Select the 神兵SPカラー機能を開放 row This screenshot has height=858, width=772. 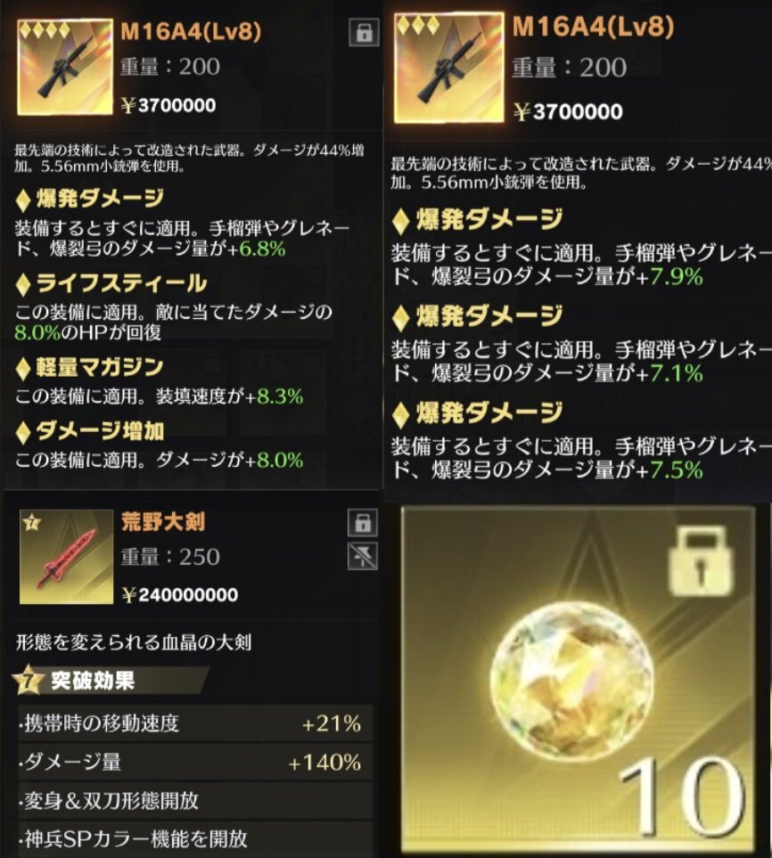tap(195, 838)
